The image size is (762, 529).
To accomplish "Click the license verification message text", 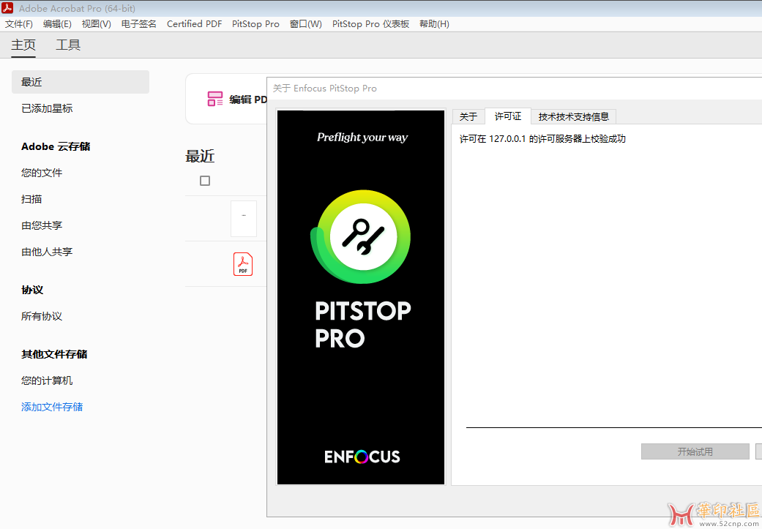I will pos(542,139).
